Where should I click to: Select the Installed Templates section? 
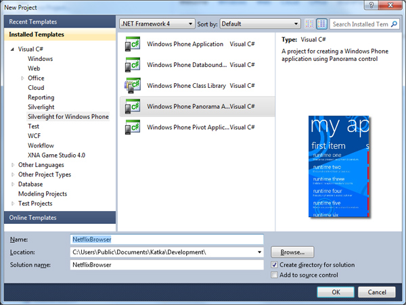pyautogui.click(x=60, y=34)
